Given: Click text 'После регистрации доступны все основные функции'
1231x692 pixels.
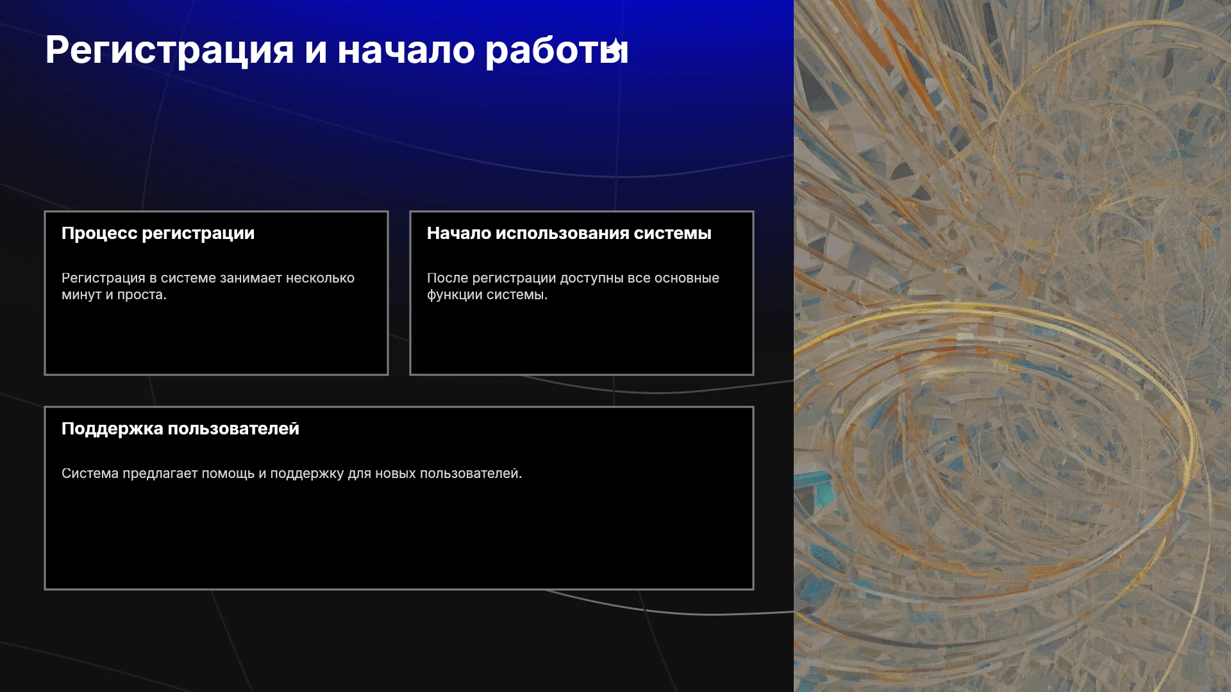Looking at the screenshot, I should (x=573, y=286).
